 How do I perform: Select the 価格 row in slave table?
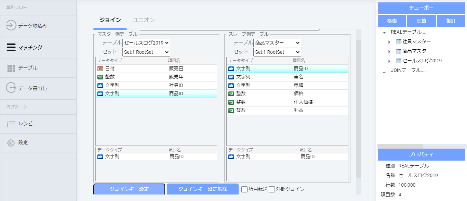click(x=287, y=94)
